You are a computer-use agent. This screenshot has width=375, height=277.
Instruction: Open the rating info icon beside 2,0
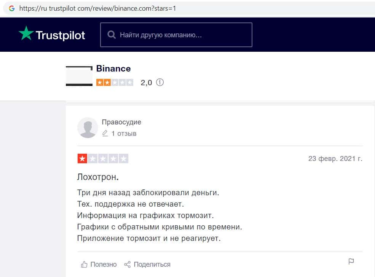pos(160,82)
